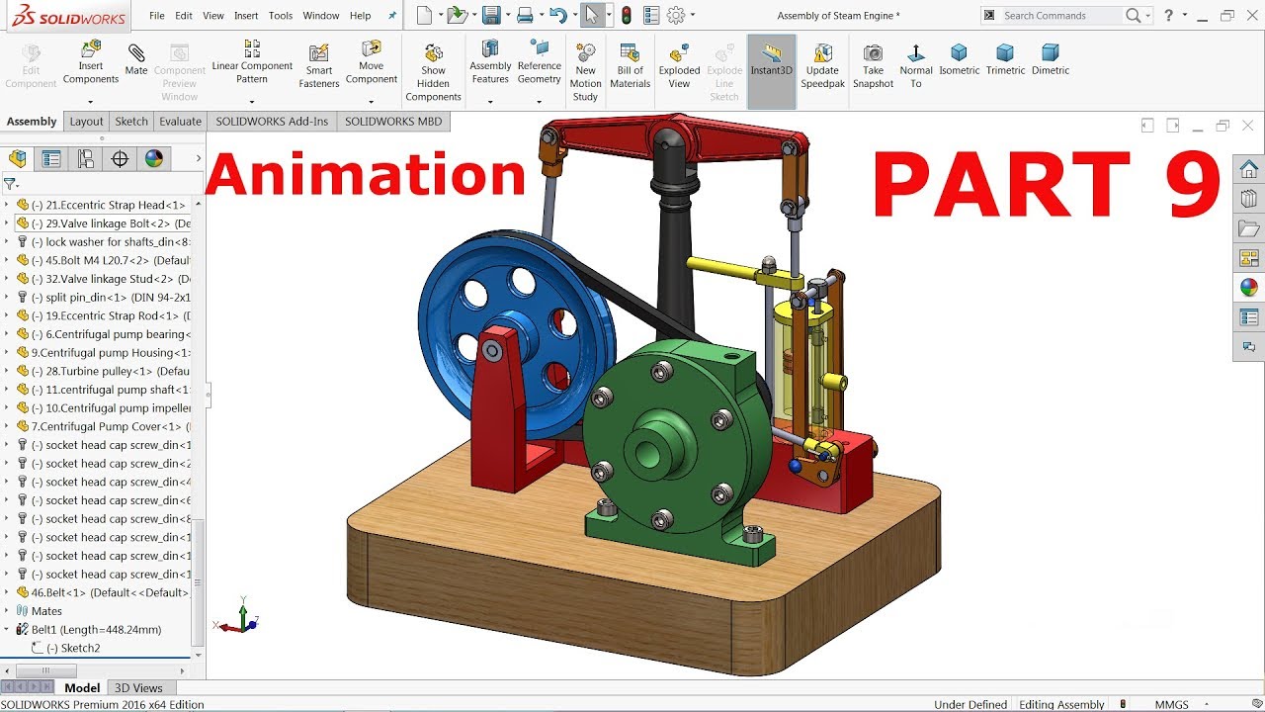This screenshot has height=712, width=1265.
Task: Click Show Hidden Components
Action: coord(433,72)
